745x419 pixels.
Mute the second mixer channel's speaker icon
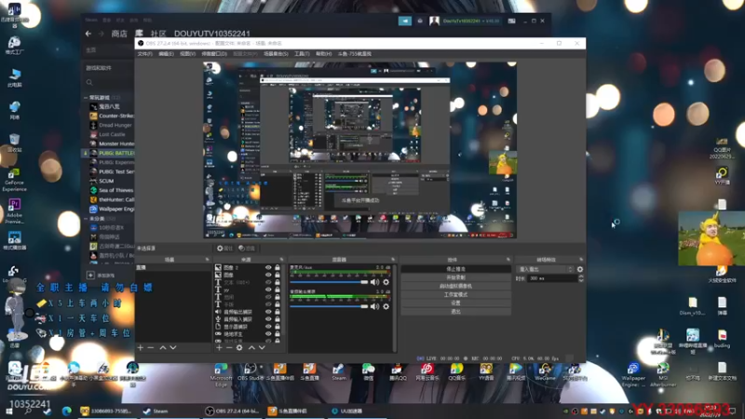pyautogui.click(x=374, y=306)
